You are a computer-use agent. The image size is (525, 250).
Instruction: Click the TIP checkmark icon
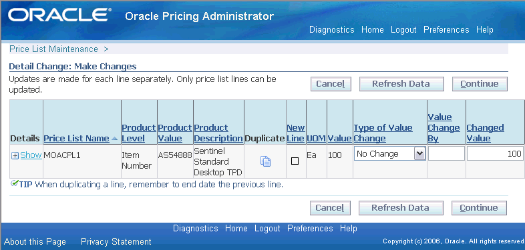[x=14, y=183]
